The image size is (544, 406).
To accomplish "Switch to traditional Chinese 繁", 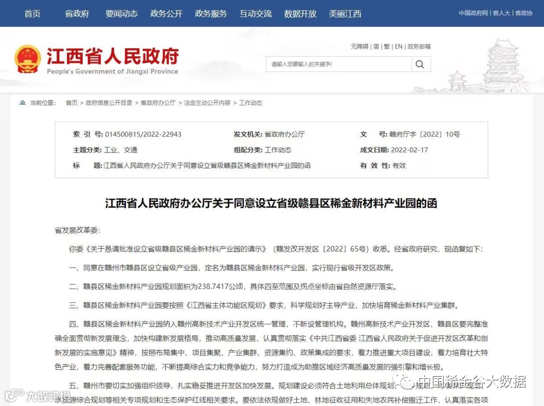I will [x=387, y=46].
